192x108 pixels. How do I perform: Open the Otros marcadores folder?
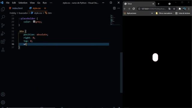[x=164, y=13]
